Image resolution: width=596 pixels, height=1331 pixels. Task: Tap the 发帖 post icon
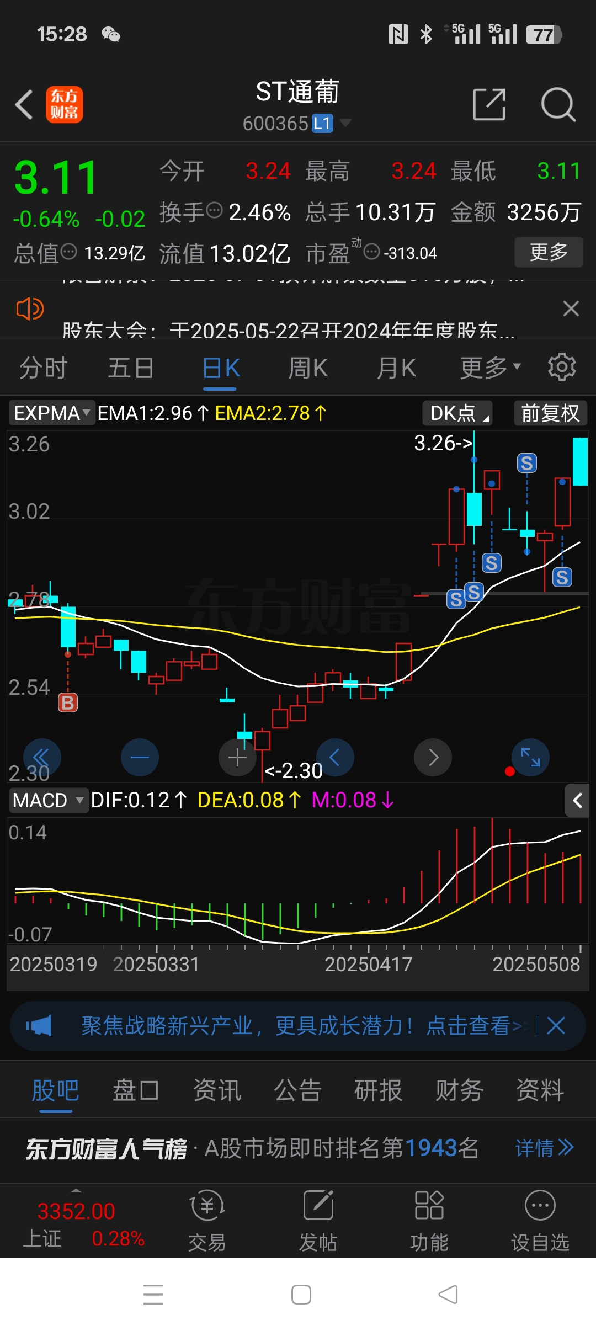click(x=318, y=1221)
